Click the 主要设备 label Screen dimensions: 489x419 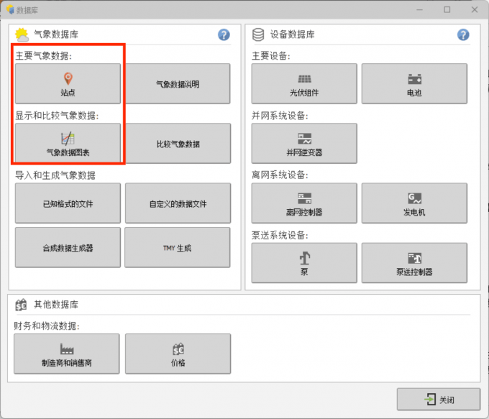tap(271, 56)
